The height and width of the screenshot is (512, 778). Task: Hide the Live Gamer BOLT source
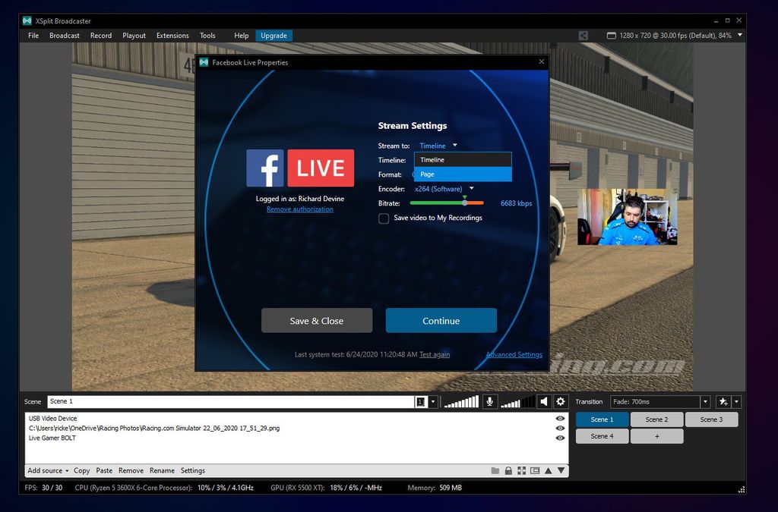pyautogui.click(x=560, y=438)
